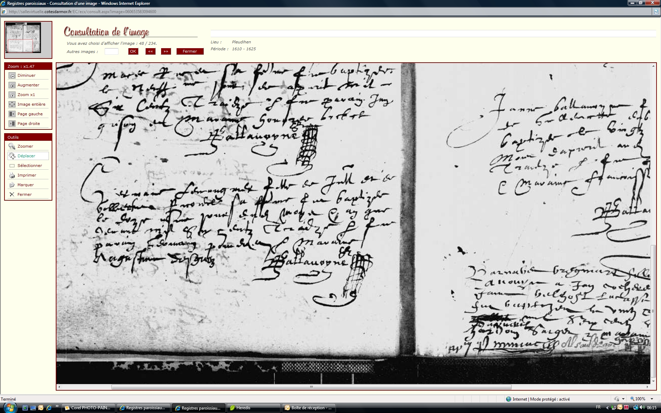Go to the next image with »» button

click(166, 52)
